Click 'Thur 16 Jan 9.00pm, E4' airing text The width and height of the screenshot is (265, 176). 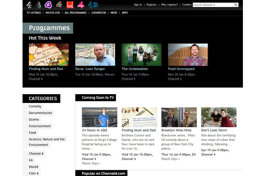click(178, 154)
